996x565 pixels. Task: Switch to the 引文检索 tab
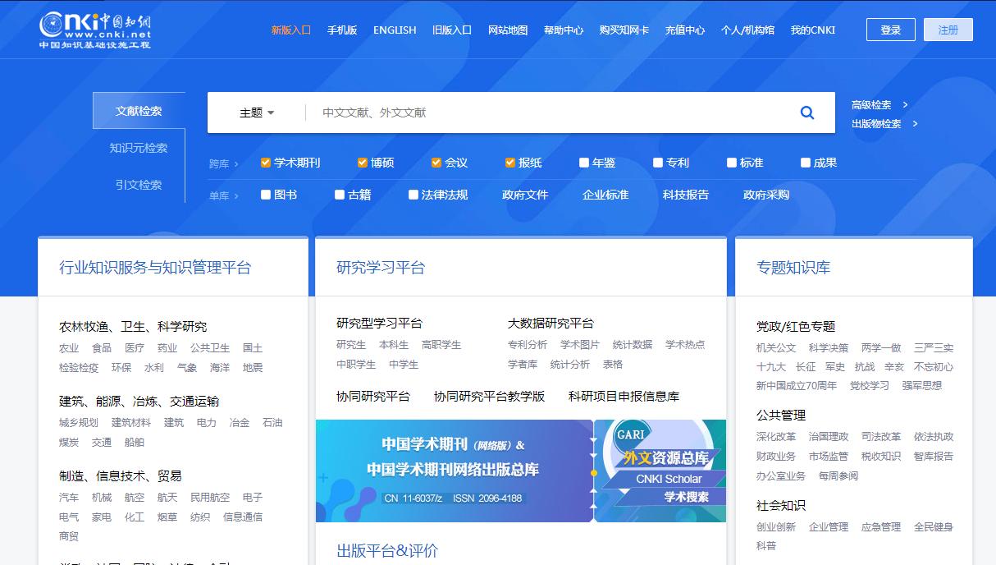pyautogui.click(x=139, y=185)
